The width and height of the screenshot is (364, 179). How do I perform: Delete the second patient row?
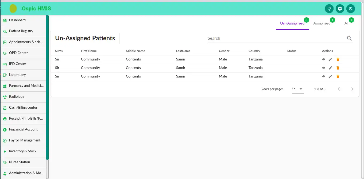point(338,68)
